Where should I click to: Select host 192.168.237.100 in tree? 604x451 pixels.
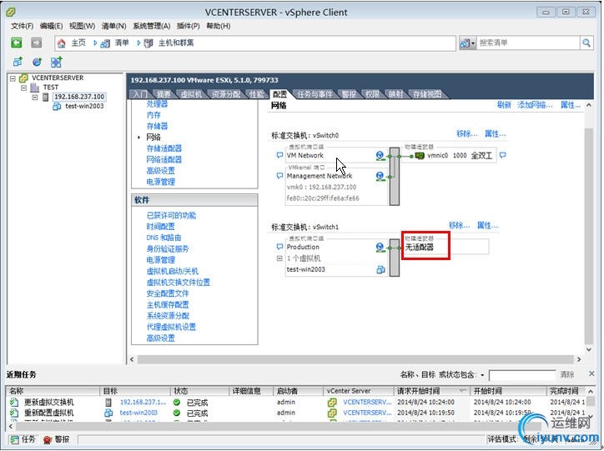pos(79,97)
